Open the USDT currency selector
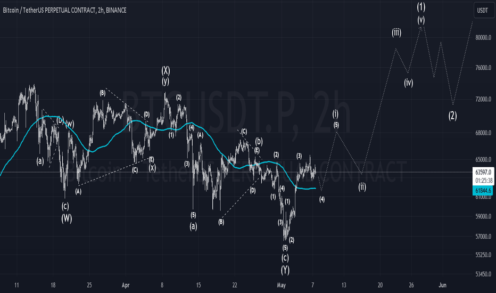The height and width of the screenshot is (293, 496). coord(483,11)
